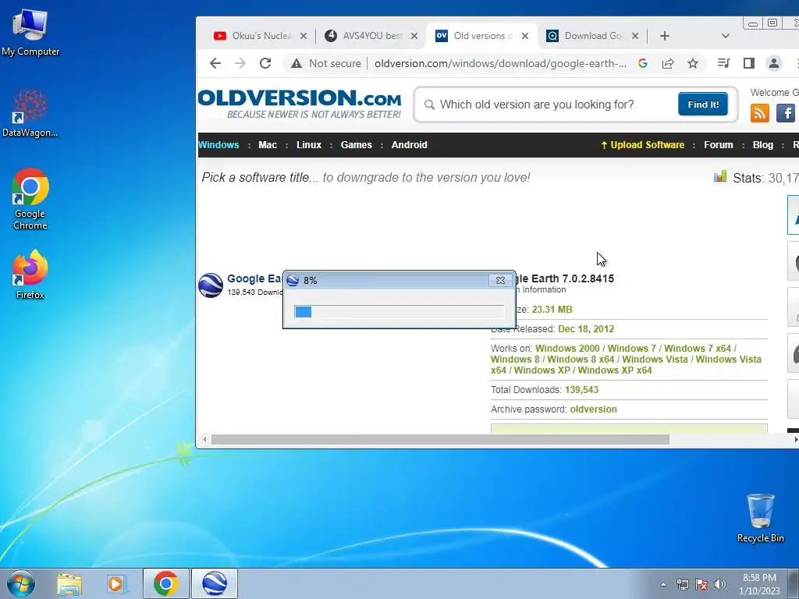Close the Old versions tab
The width and height of the screenshot is (799, 599).
pos(525,36)
